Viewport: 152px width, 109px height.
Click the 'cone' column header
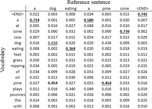[125, 9]
